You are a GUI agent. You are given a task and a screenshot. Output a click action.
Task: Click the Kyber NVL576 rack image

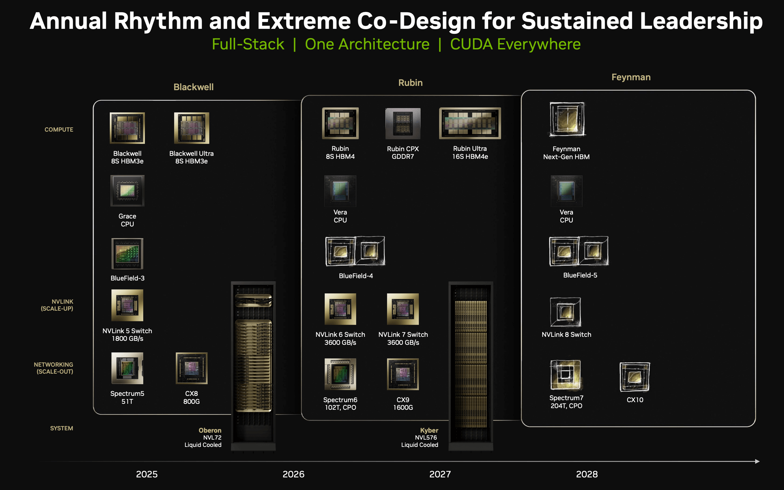coord(471,365)
